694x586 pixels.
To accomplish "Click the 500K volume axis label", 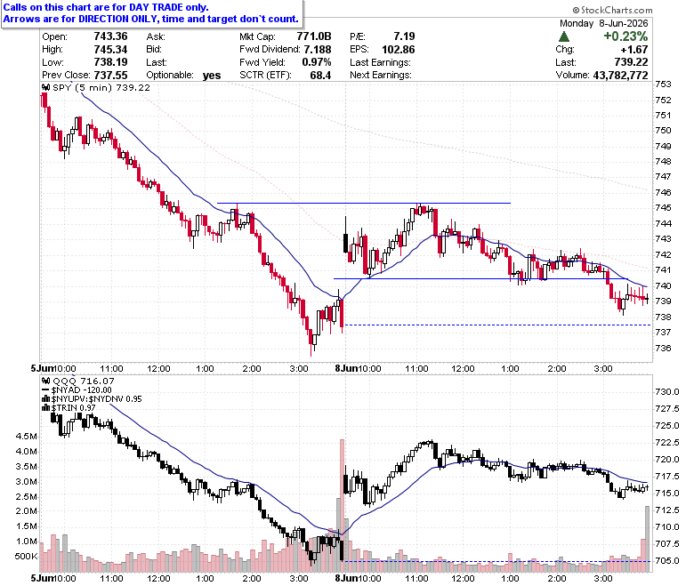I will coord(27,557).
